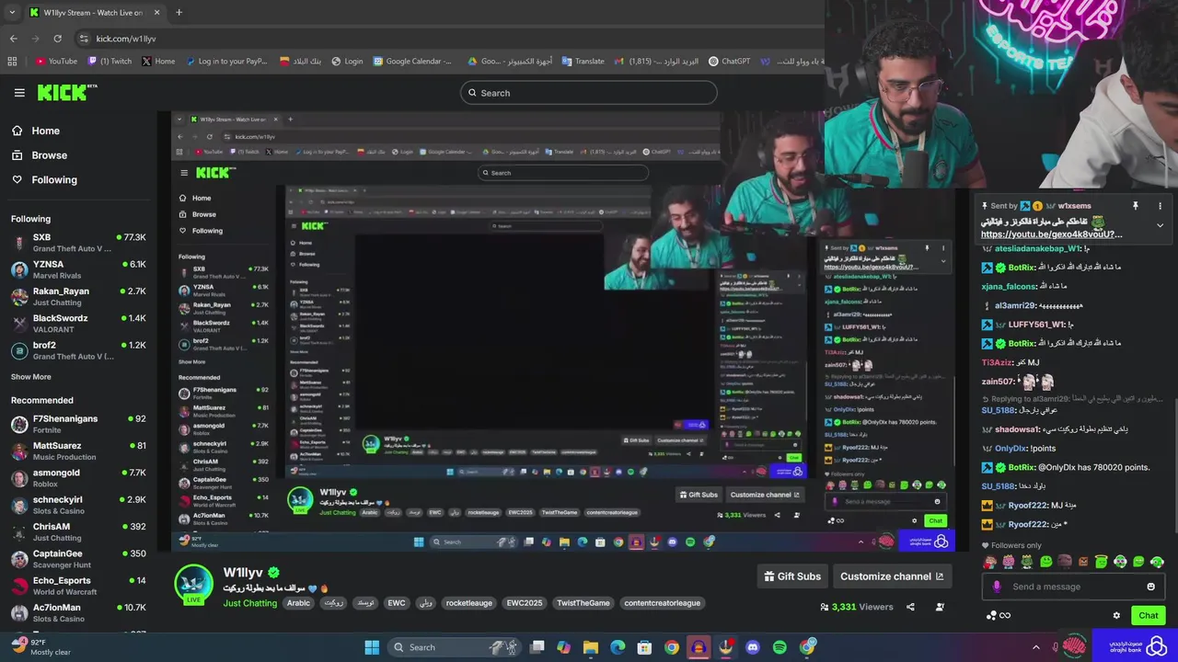
Task: Open the Browse page
Action: coord(49,155)
